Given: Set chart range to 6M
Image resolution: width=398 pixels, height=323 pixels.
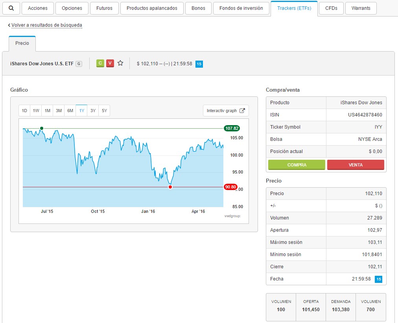Looking at the screenshot, I should pos(70,111).
